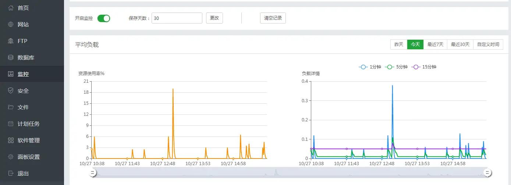Disable the 开启监控 switch
The width and height of the screenshot is (511, 185).
(104, 18)
